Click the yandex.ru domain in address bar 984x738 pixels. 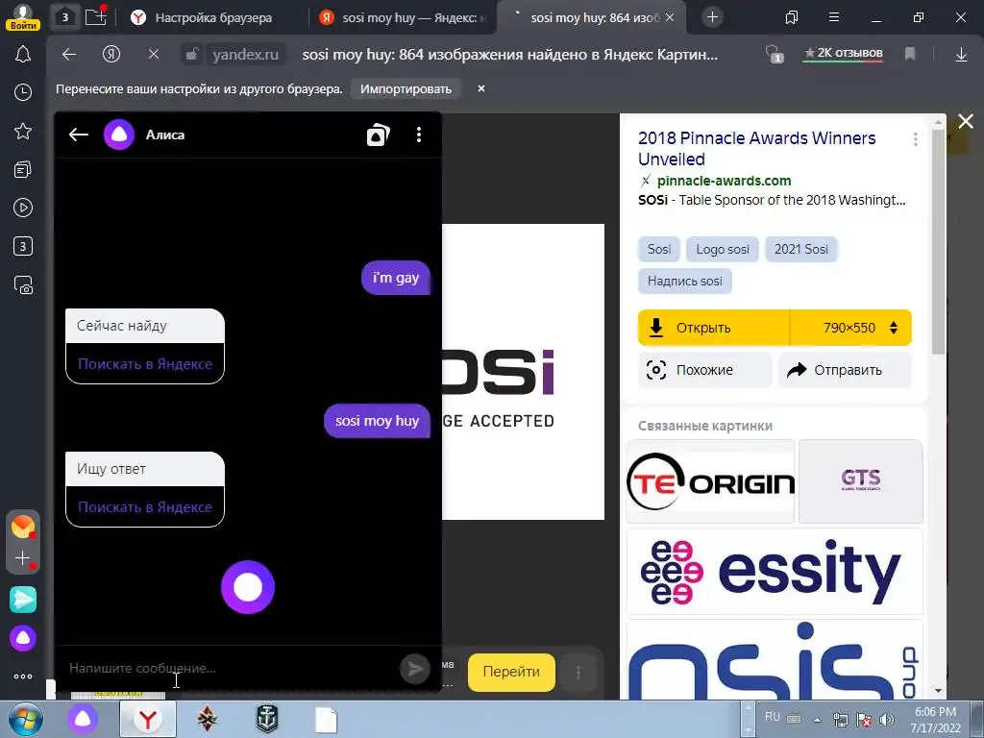[x=245, y=55]
